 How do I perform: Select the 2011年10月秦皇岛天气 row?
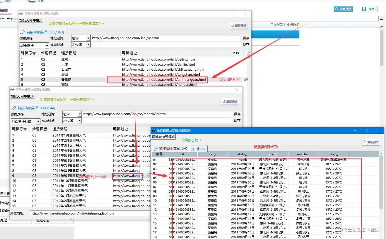click(x=81, y=181)
